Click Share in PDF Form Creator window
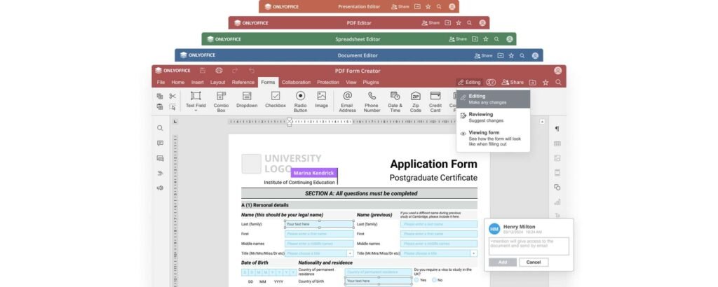Image resolution: width=718 pixels, height=287 pixels. pyautogui.click(x=513, y=83)
